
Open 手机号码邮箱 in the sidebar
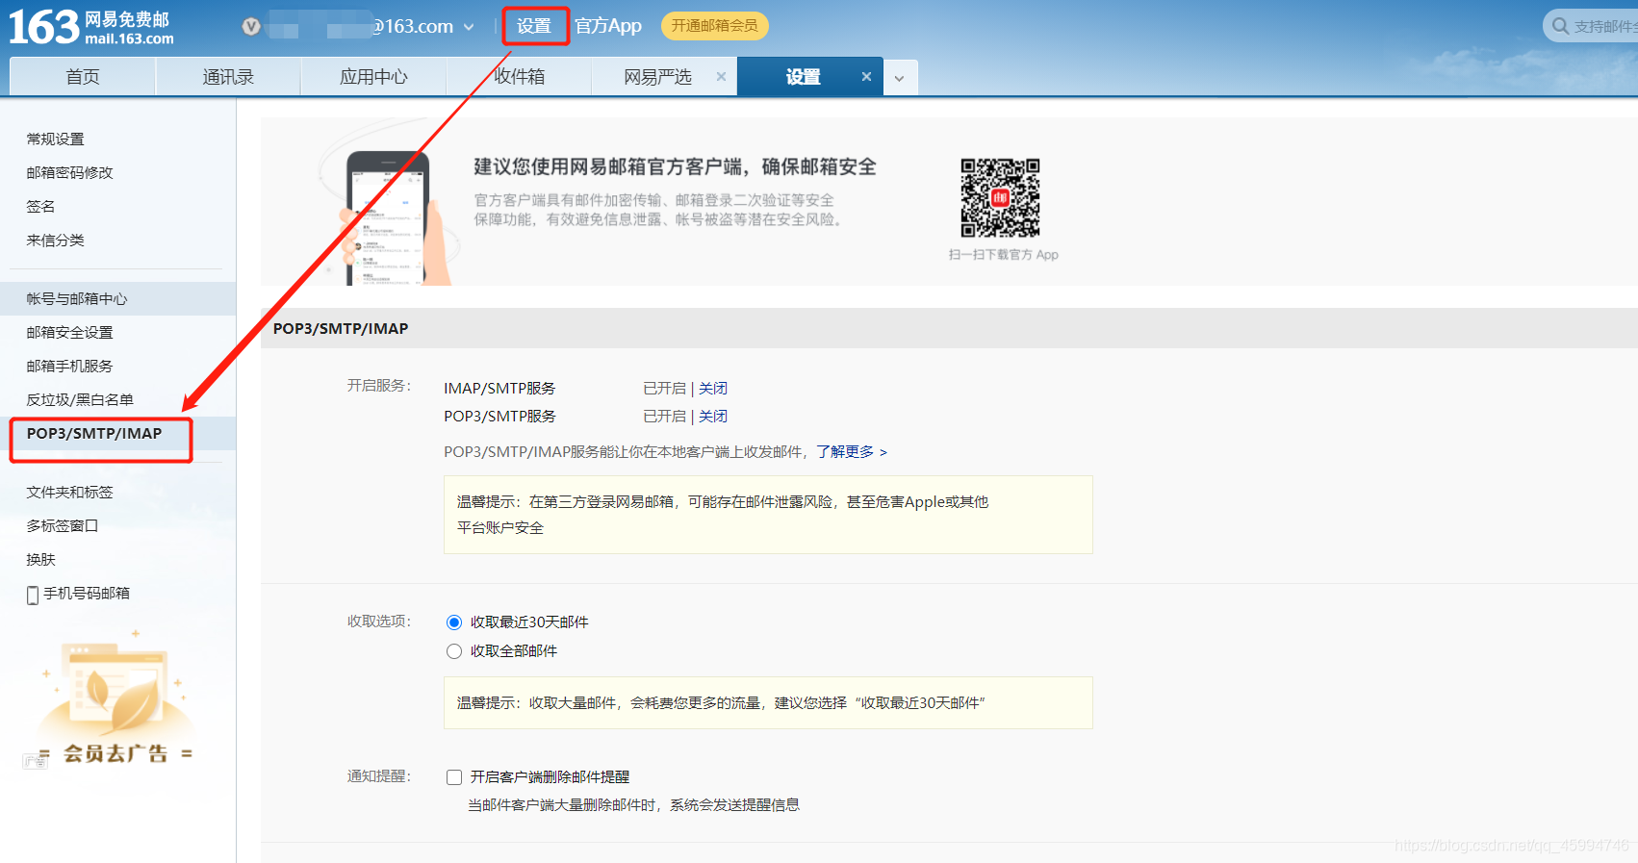pyautogui.click(x=87, y=593)
